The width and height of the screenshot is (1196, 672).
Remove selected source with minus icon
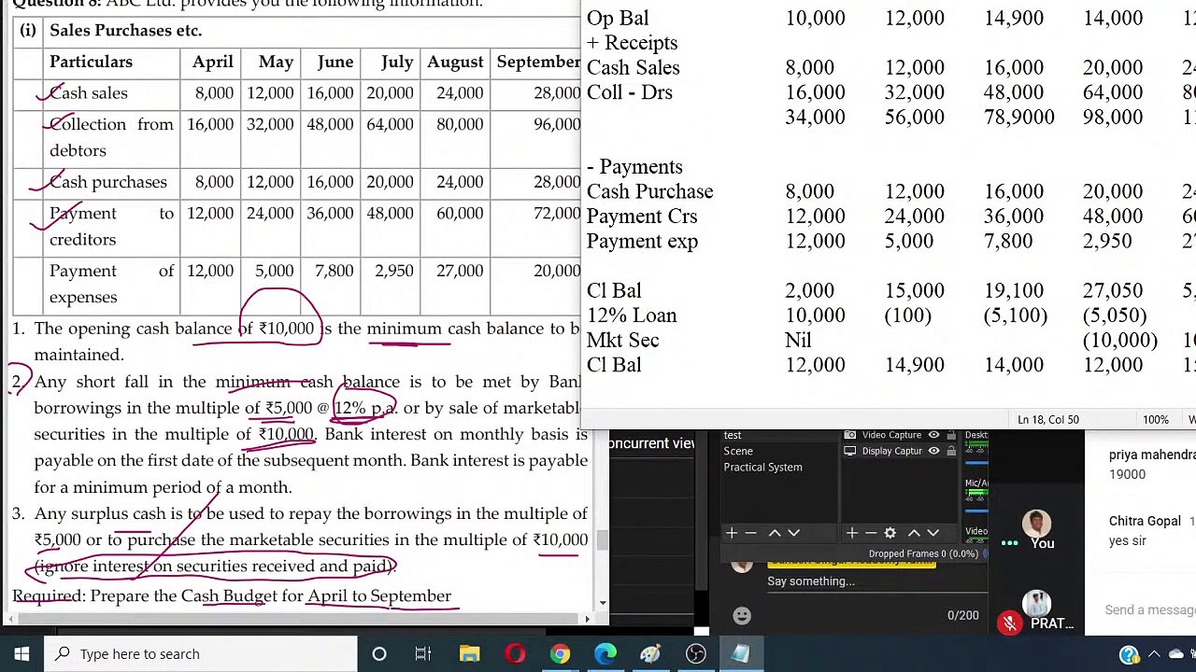pyautogui.click(x=871, y=533)
